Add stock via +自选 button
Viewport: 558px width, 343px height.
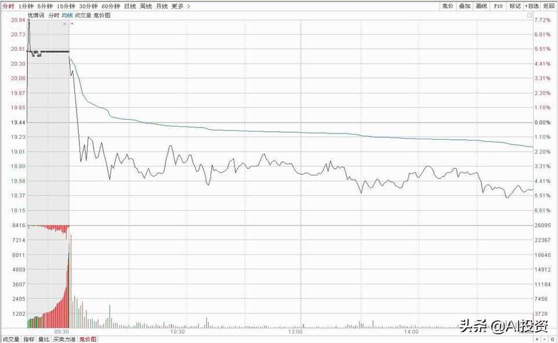pyautogui.click(x=532, y=6)
